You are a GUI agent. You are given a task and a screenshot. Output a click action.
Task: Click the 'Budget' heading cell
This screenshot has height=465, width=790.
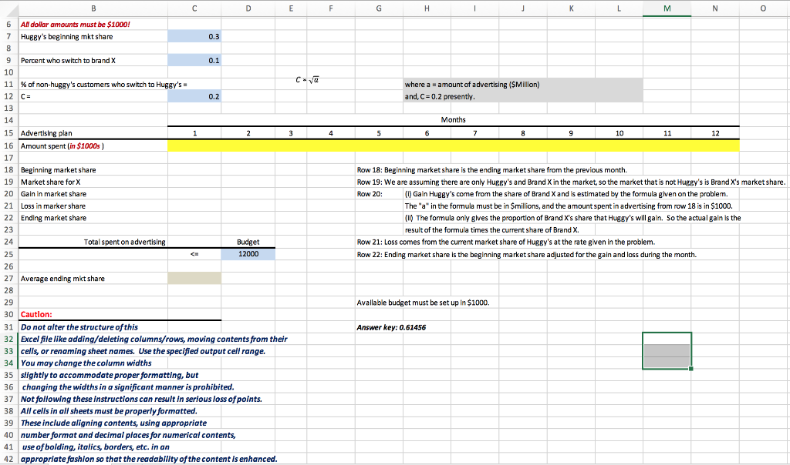[x=248, y=242]
